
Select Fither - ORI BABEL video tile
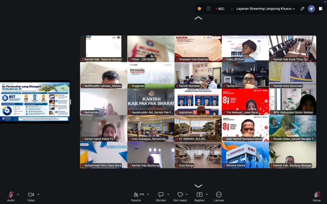[x=151, y=49]
